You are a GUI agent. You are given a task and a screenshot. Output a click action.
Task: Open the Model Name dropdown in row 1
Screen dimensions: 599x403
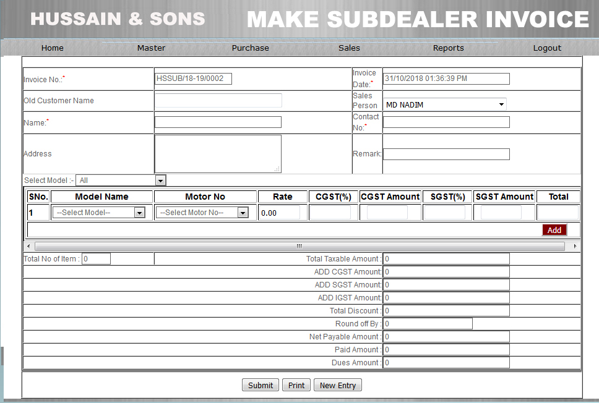click(99, 213)
